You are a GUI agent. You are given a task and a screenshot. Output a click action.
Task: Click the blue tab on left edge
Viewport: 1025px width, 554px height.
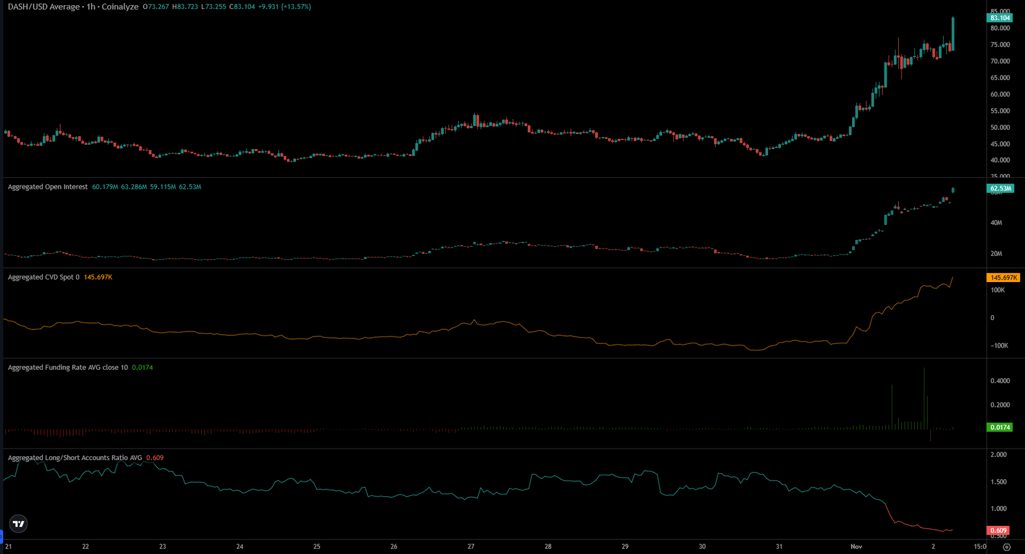point(1,537)
